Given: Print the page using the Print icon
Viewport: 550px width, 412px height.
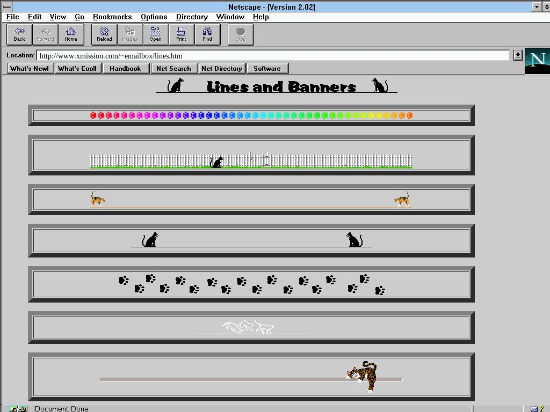Looking at the screenshot, I should click(181, 34).
